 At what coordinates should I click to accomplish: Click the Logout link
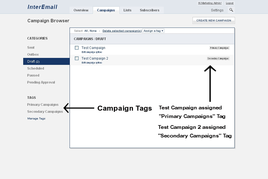click(229, 3)
